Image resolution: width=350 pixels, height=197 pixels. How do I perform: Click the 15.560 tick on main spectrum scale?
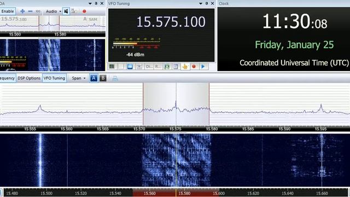pos(67,129)
